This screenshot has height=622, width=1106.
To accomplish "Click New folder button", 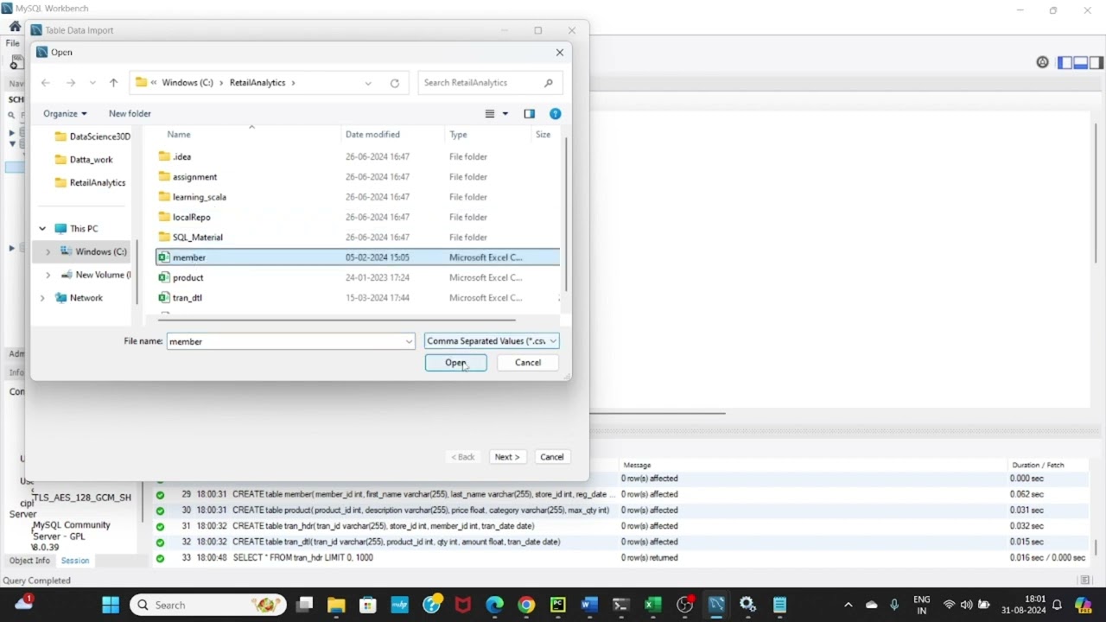I will point(130,113).
